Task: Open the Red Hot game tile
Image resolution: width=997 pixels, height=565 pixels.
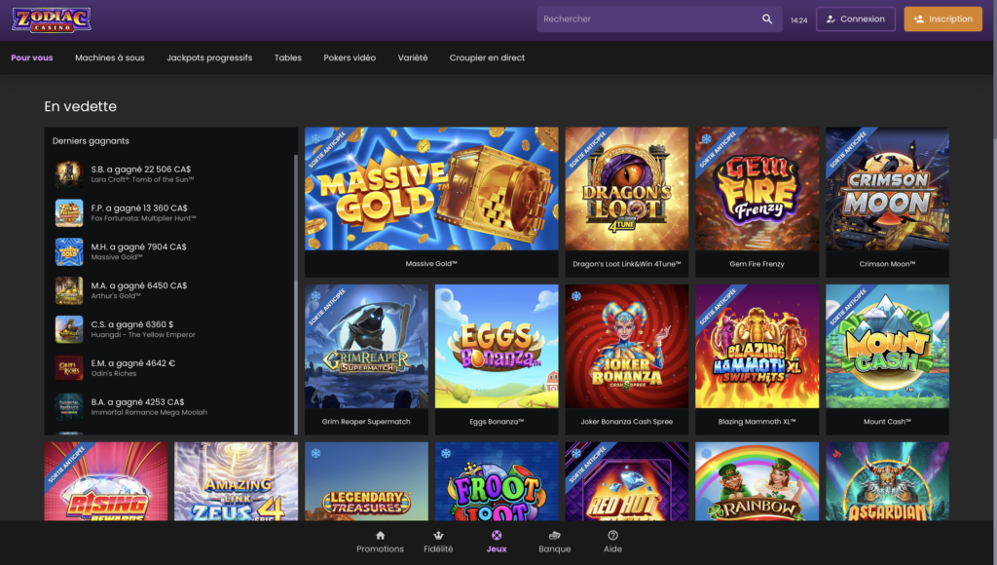Action: pos(626,481)
